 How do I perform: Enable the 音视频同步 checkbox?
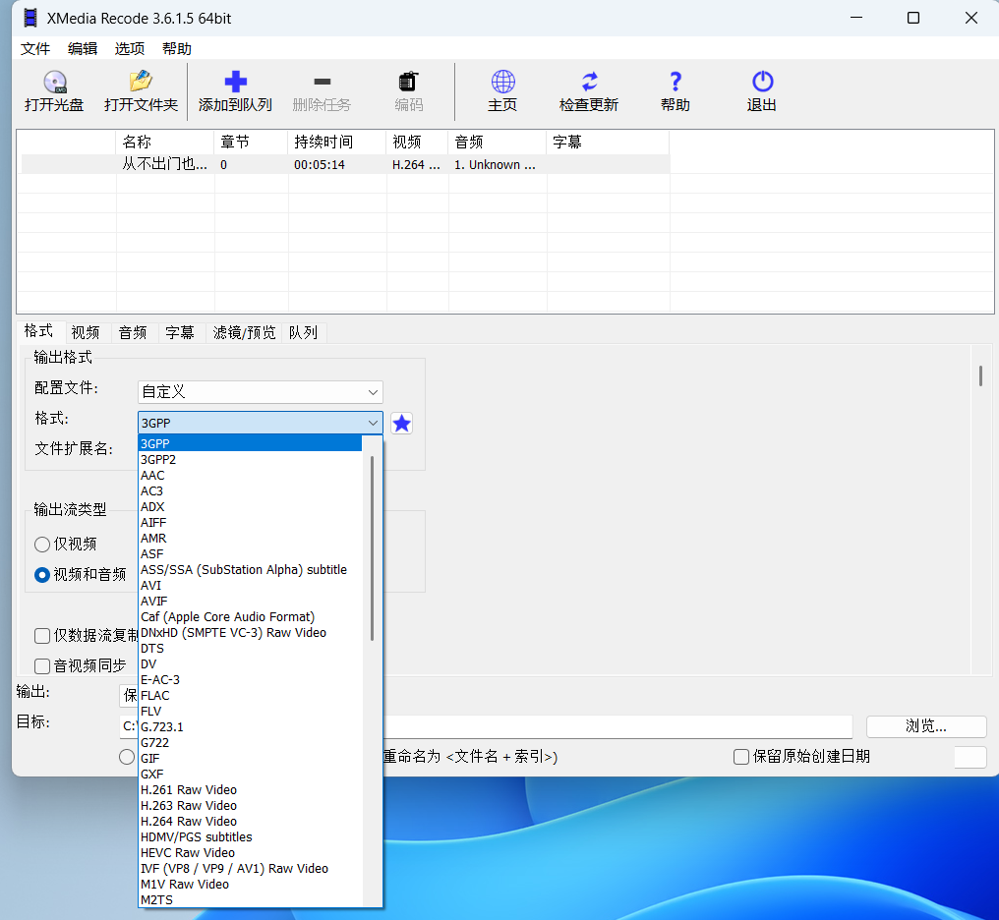[42, 666]
